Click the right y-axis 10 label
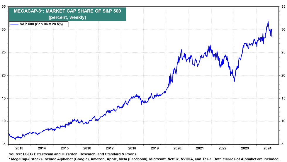The width and height of the screenshot is (287, 162). pyautogui.click(x=283, y=121)
